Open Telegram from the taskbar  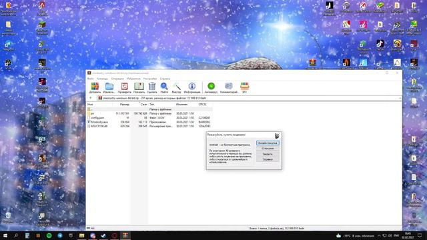click(60, 235)
